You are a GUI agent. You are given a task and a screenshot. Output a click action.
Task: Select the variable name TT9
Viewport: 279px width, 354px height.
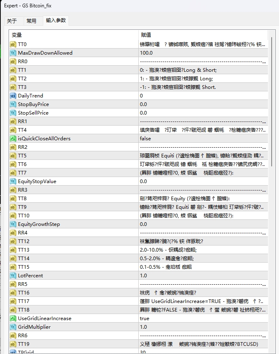click(22, 207)
